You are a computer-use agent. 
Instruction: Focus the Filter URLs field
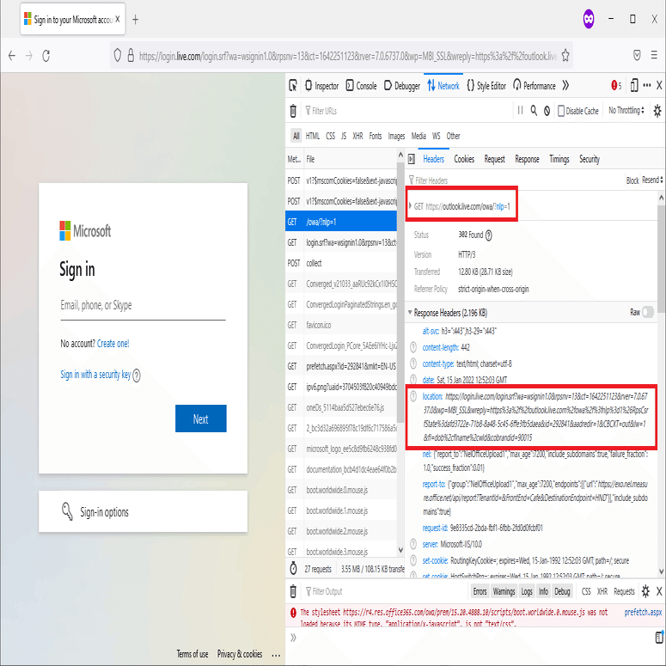407,111
